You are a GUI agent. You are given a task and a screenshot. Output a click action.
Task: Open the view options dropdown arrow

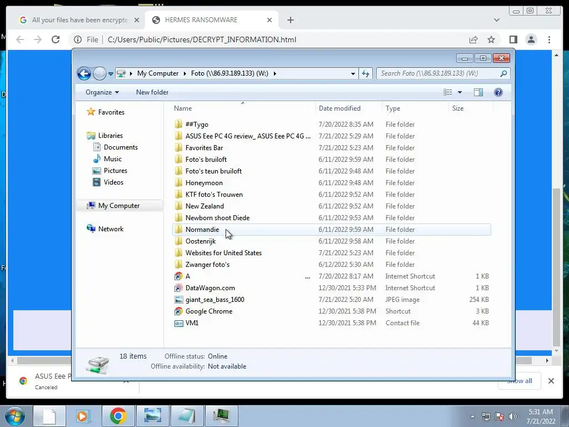(x=460, y=92)
